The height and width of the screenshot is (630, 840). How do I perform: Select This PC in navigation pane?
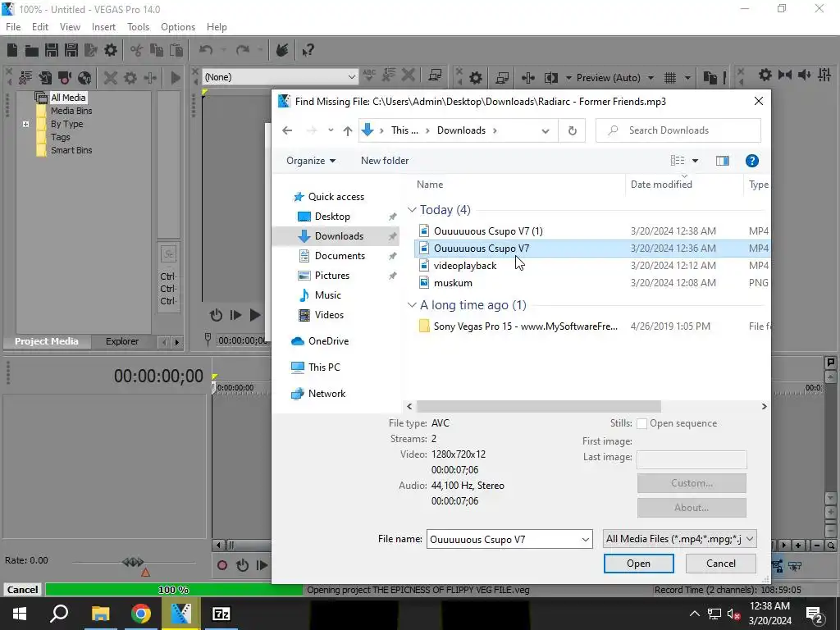tap(323, 367)
